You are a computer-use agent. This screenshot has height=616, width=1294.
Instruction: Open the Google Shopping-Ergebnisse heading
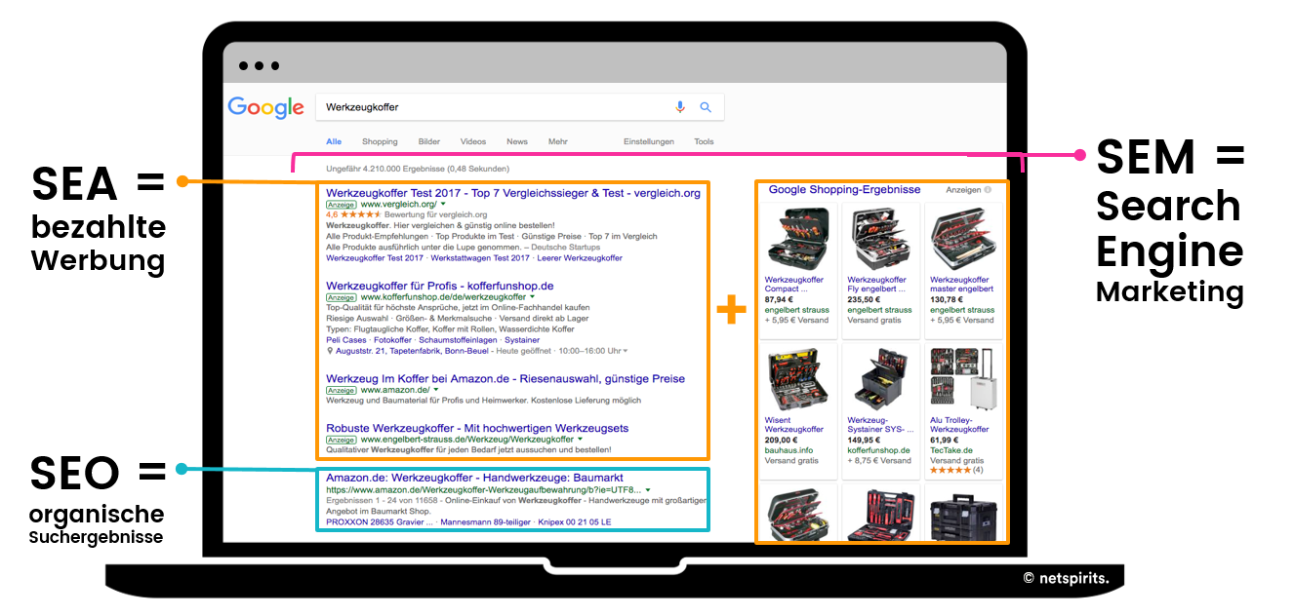point(844,189)
